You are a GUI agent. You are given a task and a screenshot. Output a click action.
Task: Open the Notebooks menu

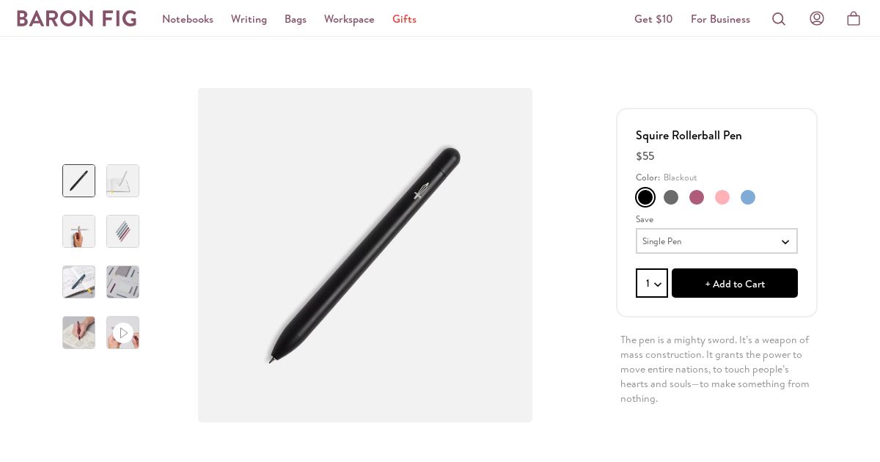pos(188,19)
